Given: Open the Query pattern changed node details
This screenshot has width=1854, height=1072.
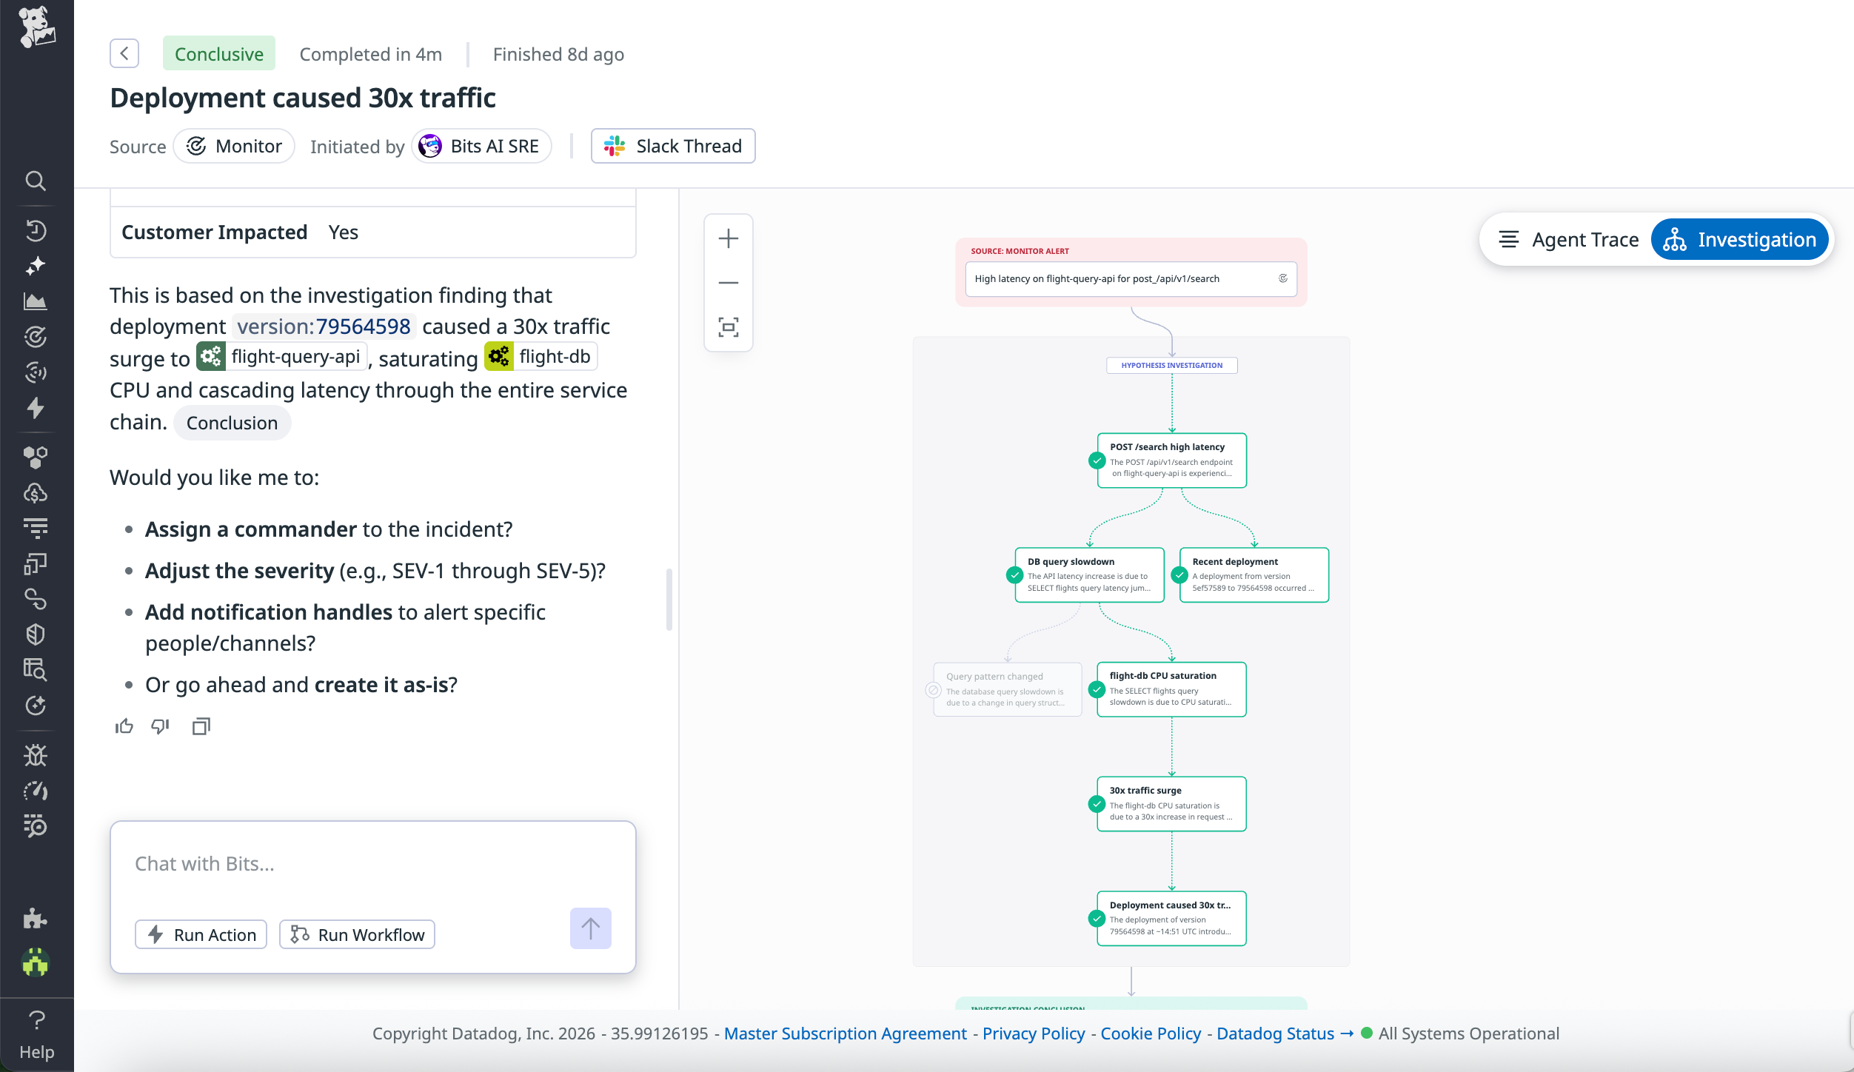Looking at the screenshot, I should (1007, 689).
